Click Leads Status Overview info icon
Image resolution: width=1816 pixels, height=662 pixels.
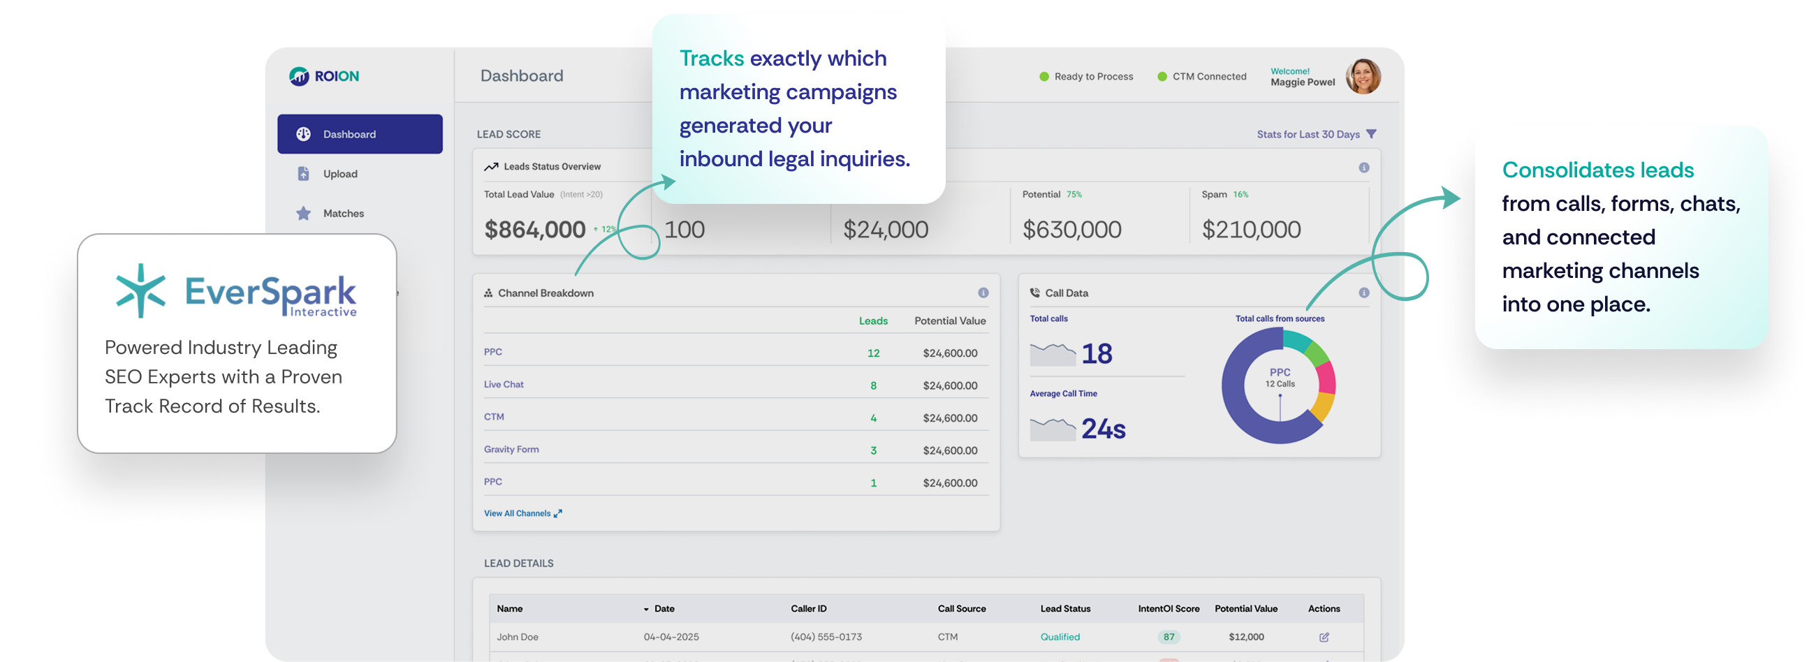click(1364, 167)
